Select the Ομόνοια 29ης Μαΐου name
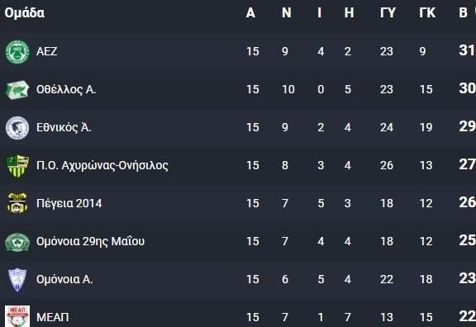This screenshot has width=476, height=327. pyautogui.click(x=90, y=241)
